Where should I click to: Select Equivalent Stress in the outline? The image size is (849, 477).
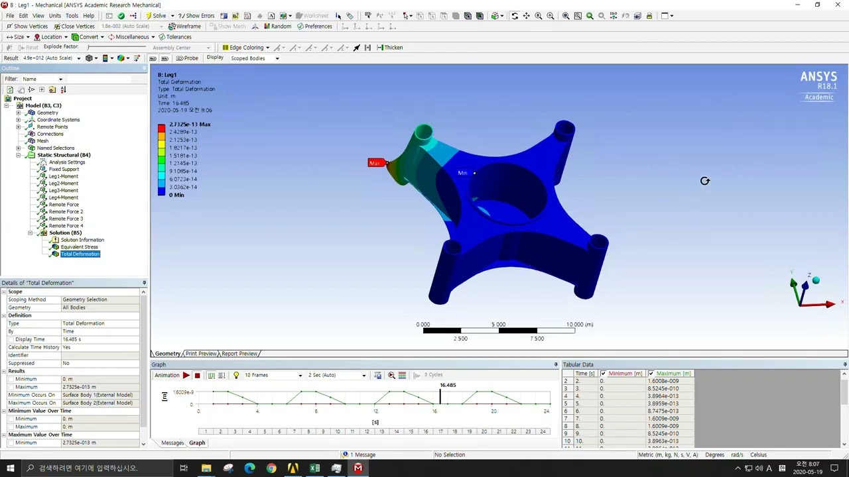click(x=79, y=247)
